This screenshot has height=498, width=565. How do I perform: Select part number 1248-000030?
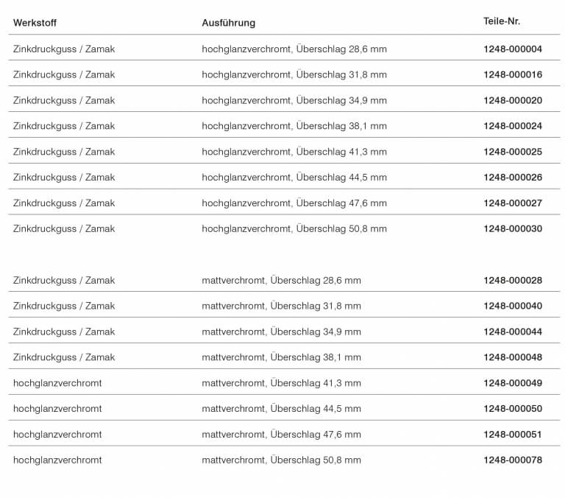click(x=512, y=229)
